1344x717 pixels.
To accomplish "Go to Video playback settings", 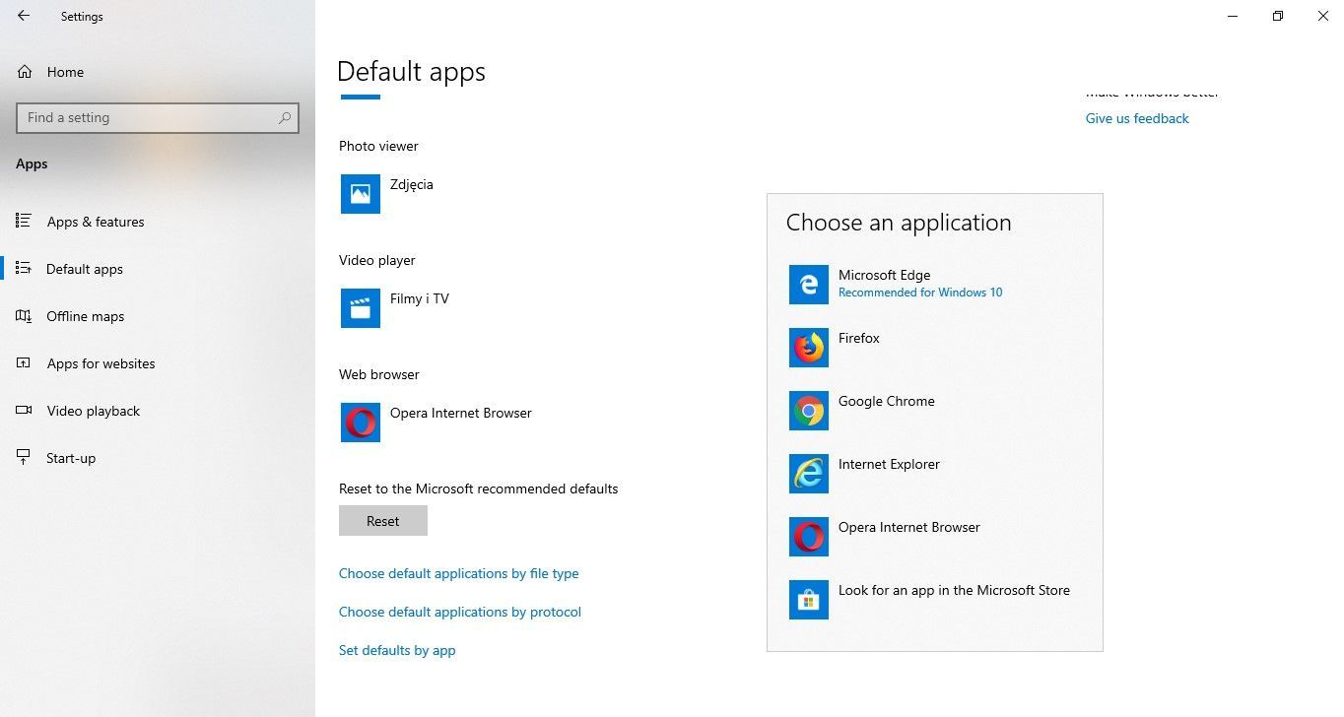I will point(94,411).
